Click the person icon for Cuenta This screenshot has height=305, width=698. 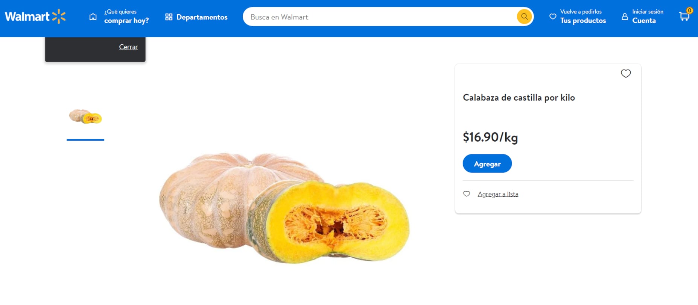click(x=625, y=17)
